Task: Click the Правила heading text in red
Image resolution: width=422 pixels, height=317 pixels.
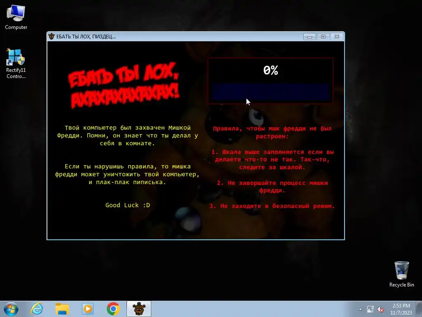Action: (x=272, y=132)
